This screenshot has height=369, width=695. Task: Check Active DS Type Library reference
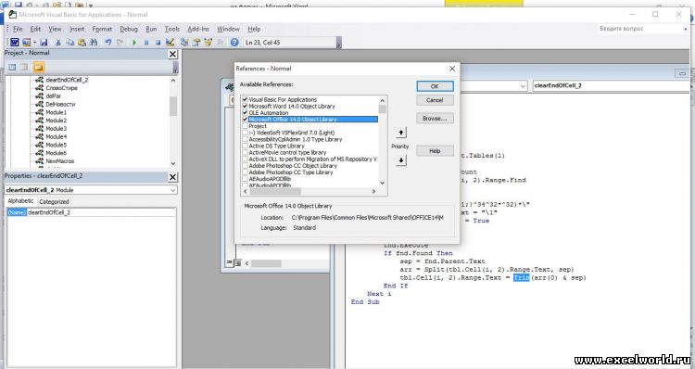coord(246,146)
